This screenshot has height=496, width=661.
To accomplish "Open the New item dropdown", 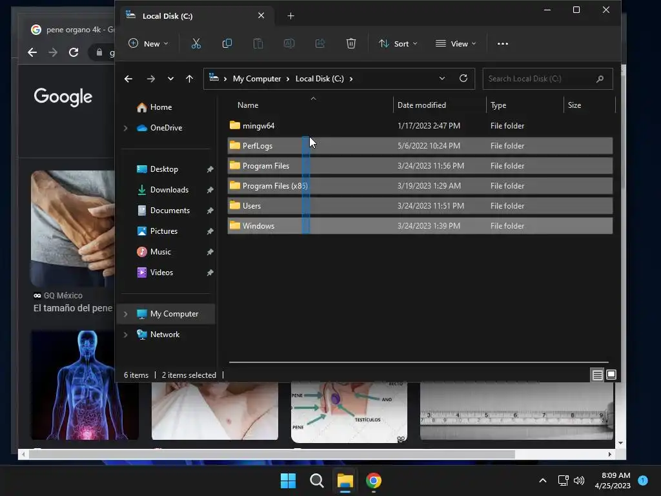I will point(148,43).
